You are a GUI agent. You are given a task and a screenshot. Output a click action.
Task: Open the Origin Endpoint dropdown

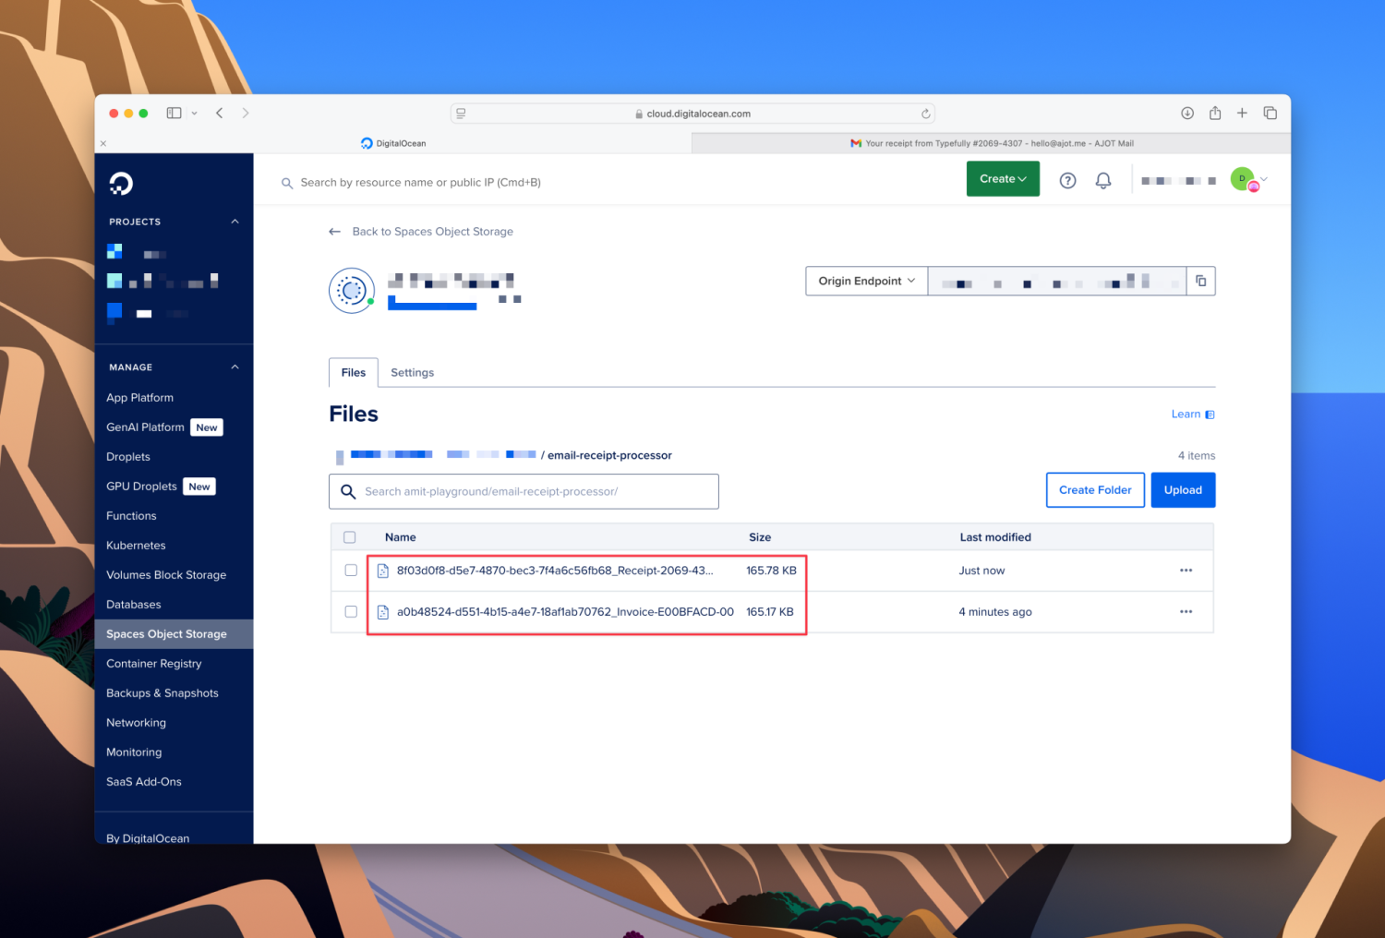(x=866, y=281)
